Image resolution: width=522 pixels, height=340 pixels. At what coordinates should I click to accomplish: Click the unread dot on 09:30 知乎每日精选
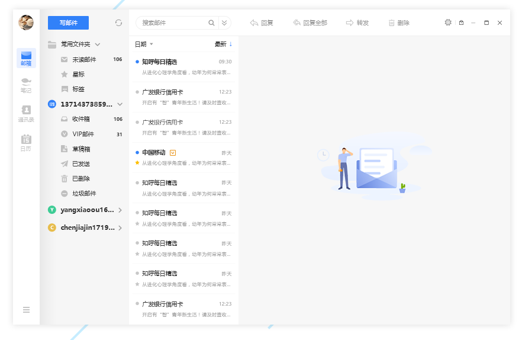(137, 62)
